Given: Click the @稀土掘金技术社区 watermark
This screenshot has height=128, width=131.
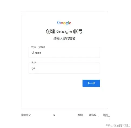Looking at the screenshot, I should tap(118, 126).
